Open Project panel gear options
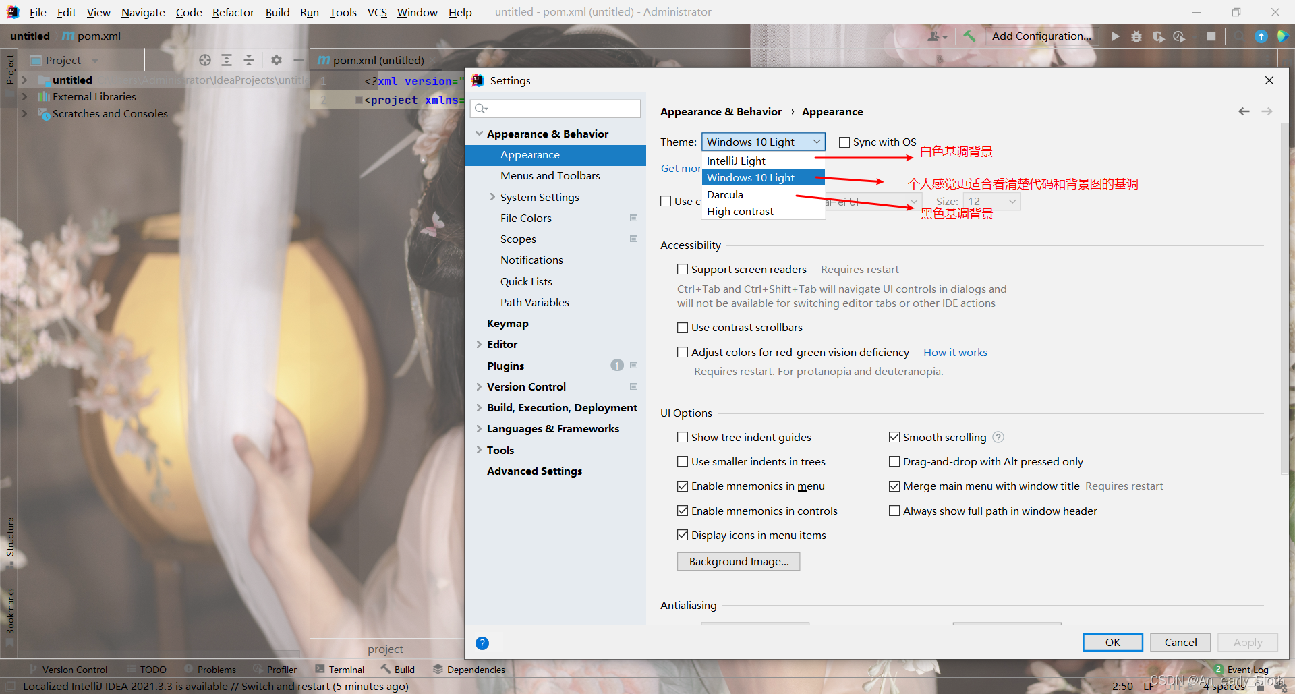 tap(277, 60)
